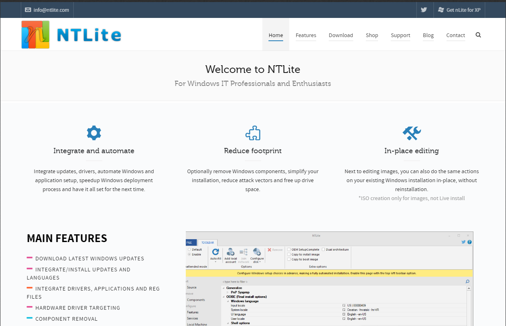Click the hammer and wrench icon
The width and height of the screenshot is (506, 326).
[x=411, y=133]
